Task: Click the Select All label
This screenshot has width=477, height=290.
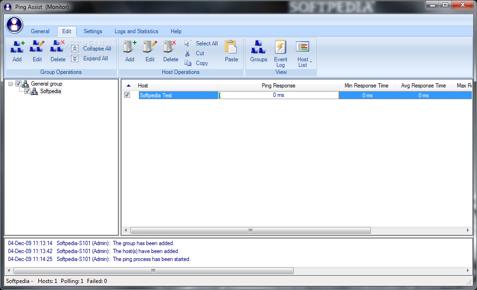Action: 207,43
